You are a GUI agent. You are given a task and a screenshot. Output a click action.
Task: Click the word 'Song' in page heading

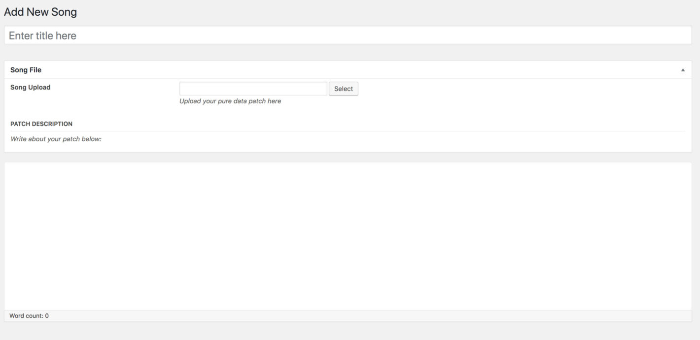point(65,12)
